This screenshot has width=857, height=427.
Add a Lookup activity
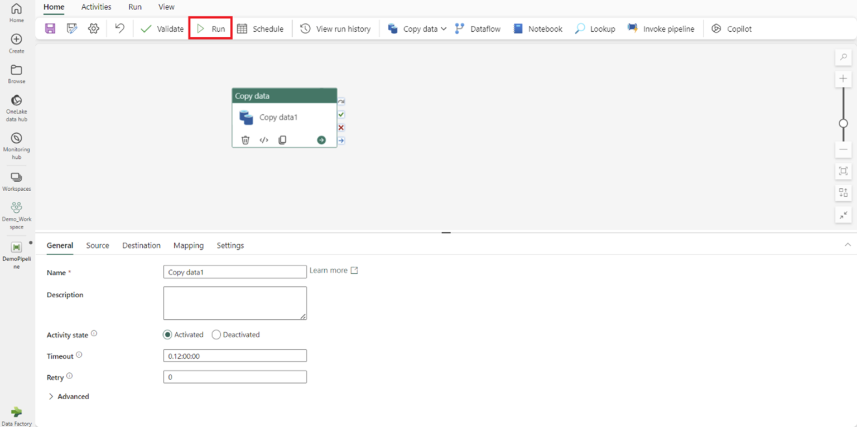click(x=594, y=28)
